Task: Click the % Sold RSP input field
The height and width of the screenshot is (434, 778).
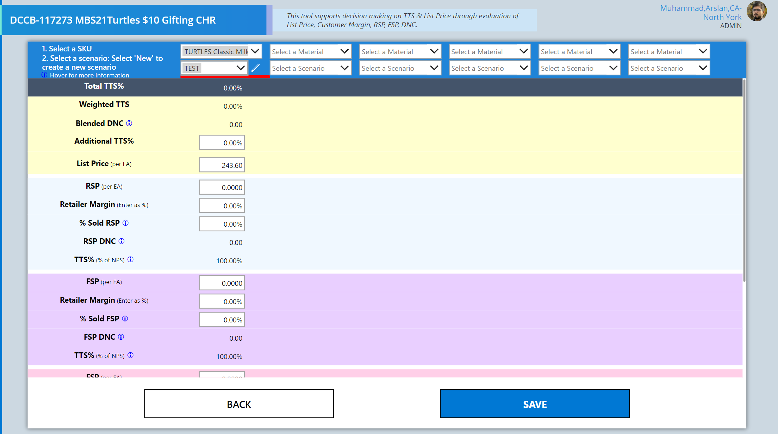Action: coord(222,224)
